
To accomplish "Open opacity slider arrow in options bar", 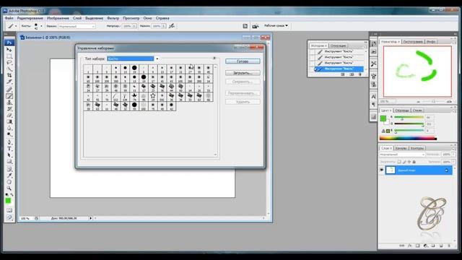I will point(134,26).
